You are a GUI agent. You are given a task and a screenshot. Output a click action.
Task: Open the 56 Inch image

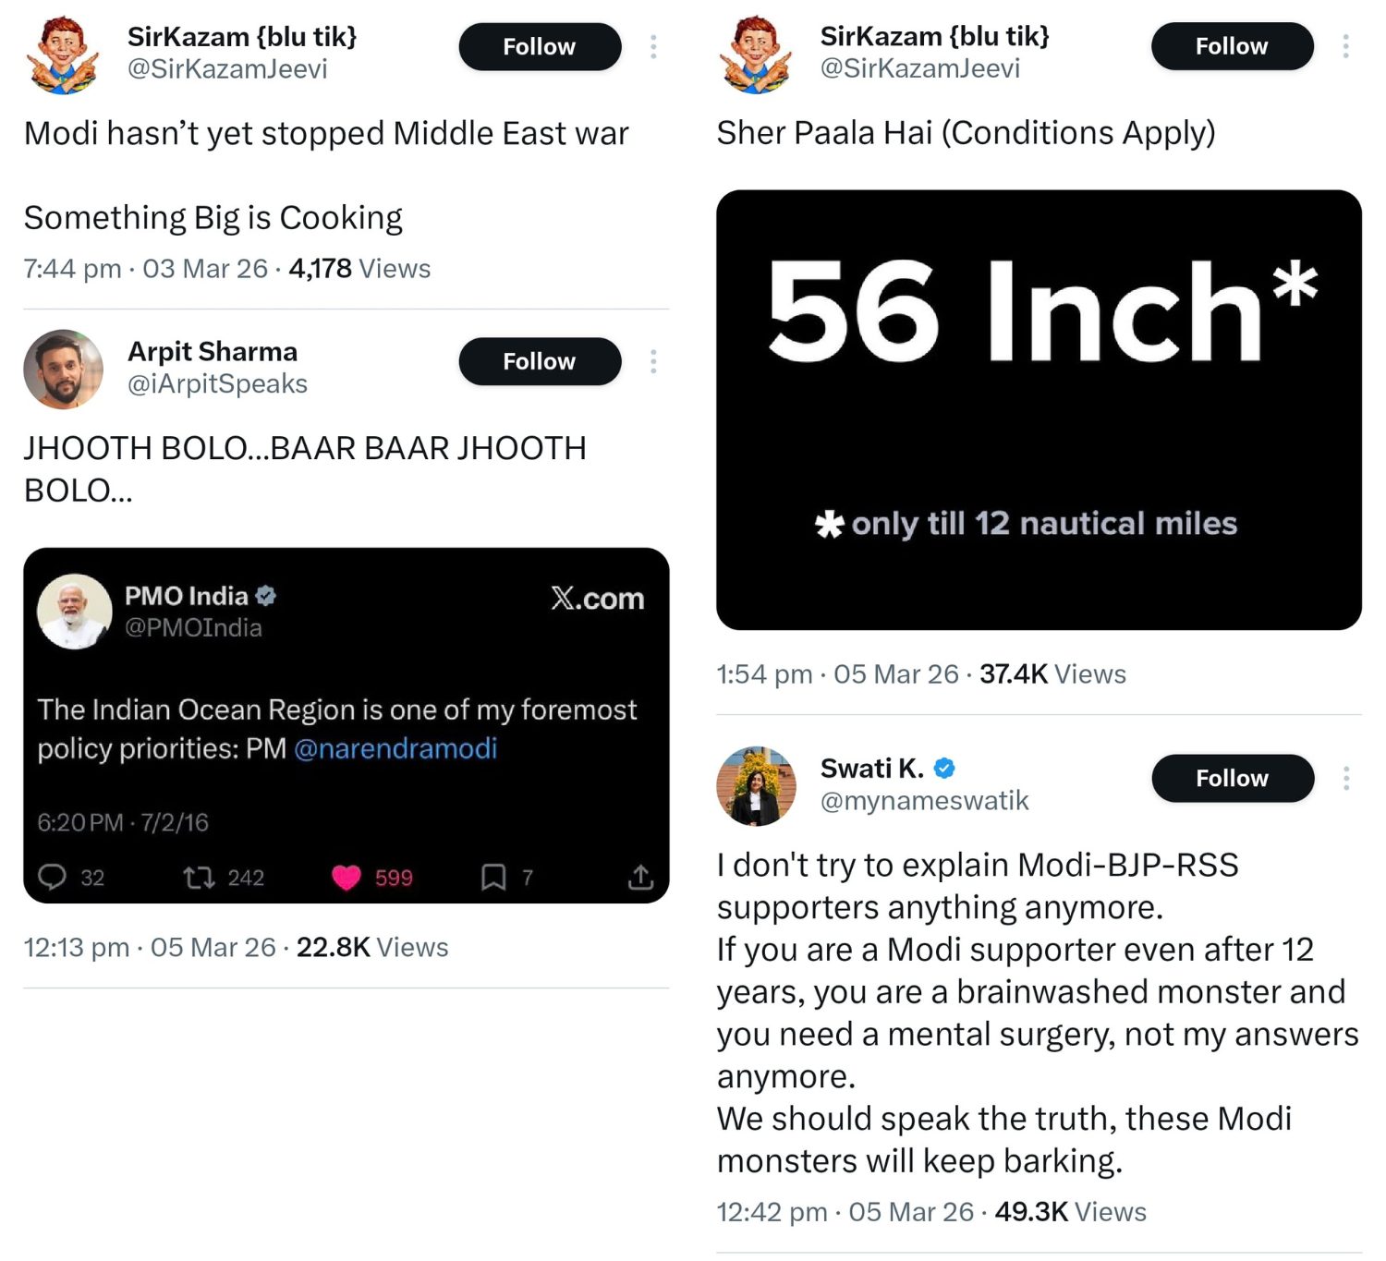click(x=1039, y=410)
